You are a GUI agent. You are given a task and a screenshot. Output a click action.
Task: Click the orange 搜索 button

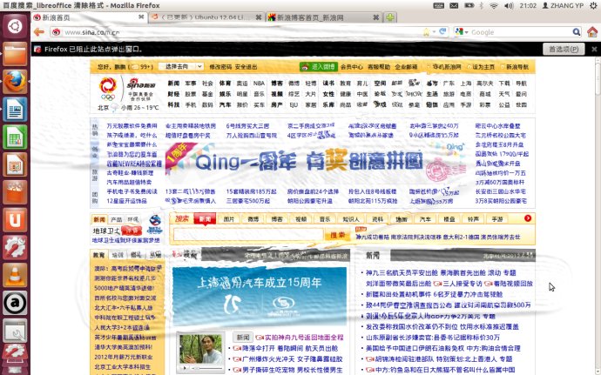[x=337, y=235]
